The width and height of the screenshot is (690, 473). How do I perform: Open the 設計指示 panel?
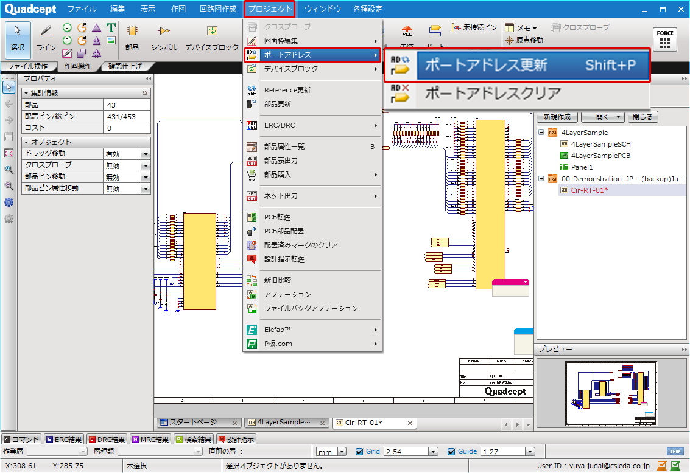(x=236, y=439)
